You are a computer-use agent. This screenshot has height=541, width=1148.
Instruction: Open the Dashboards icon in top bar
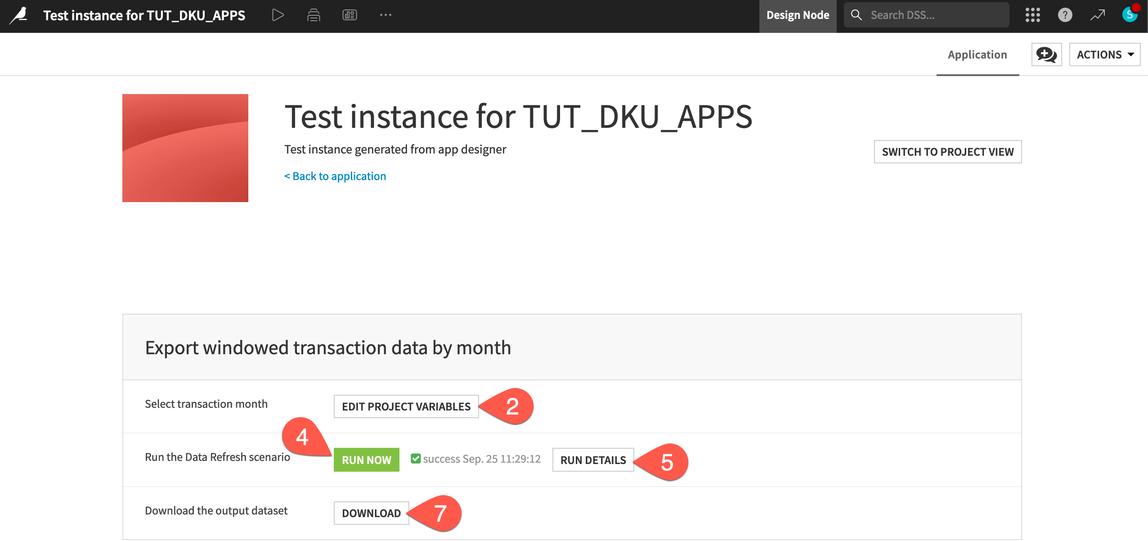coord(349,15)
